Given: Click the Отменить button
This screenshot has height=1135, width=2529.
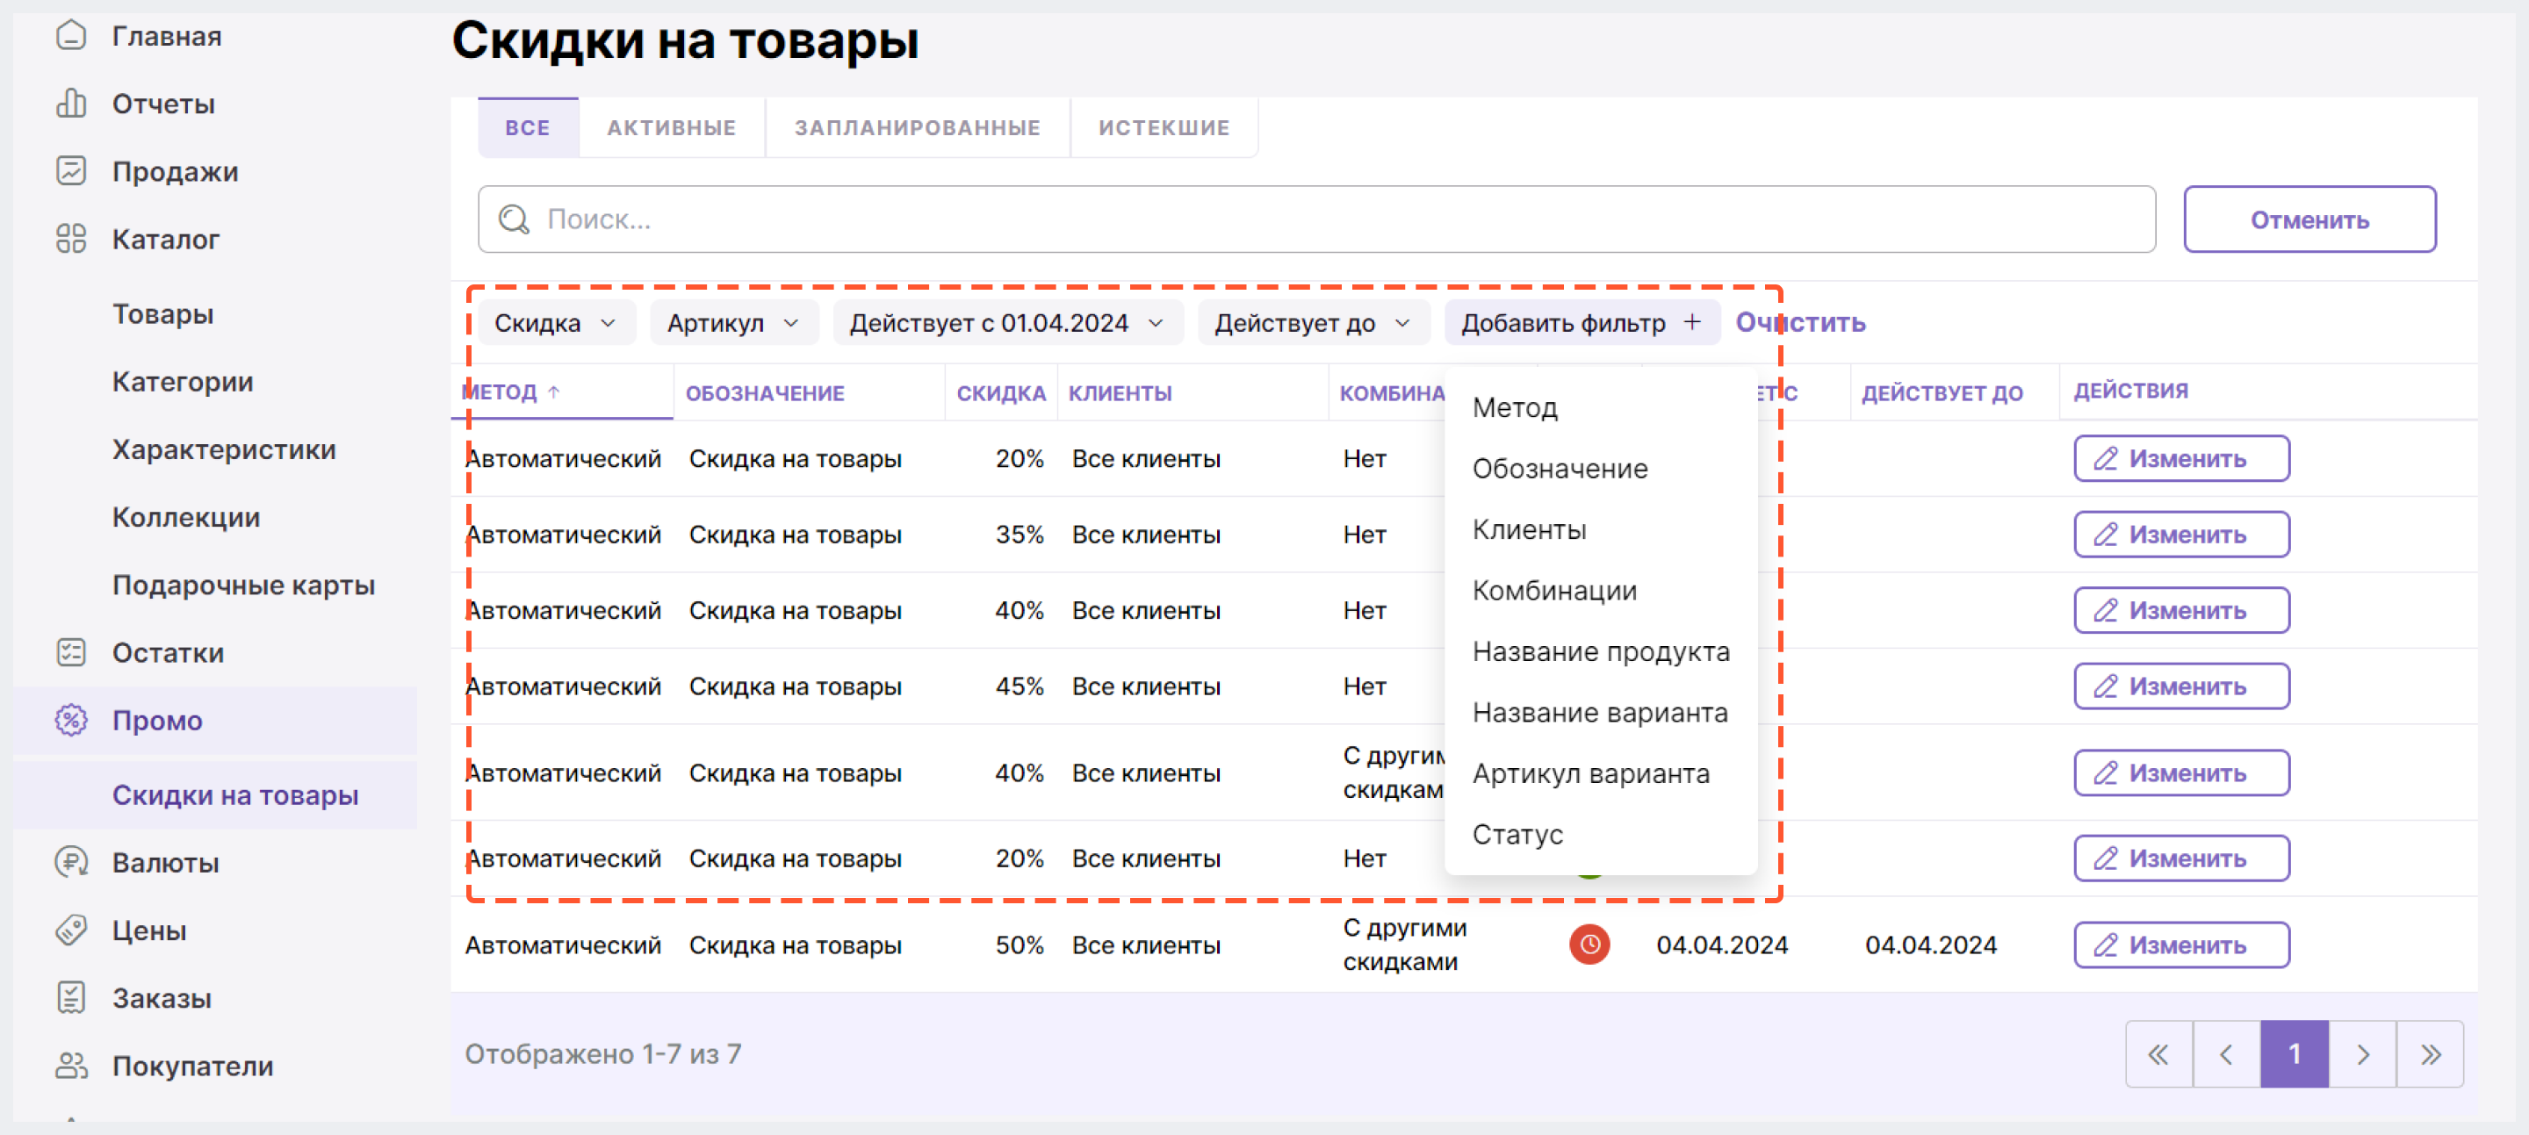Looking at the screenshot, I should [x=2309, y=219].
